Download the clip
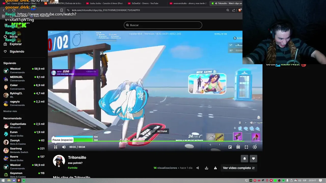 point(207,168)
